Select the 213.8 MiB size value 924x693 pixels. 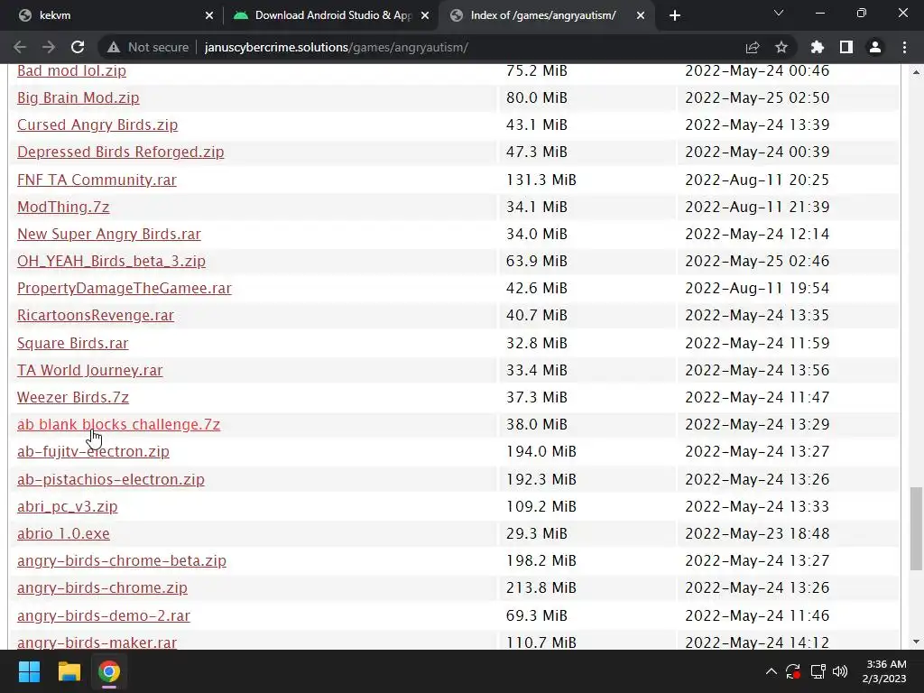(541, 587)
